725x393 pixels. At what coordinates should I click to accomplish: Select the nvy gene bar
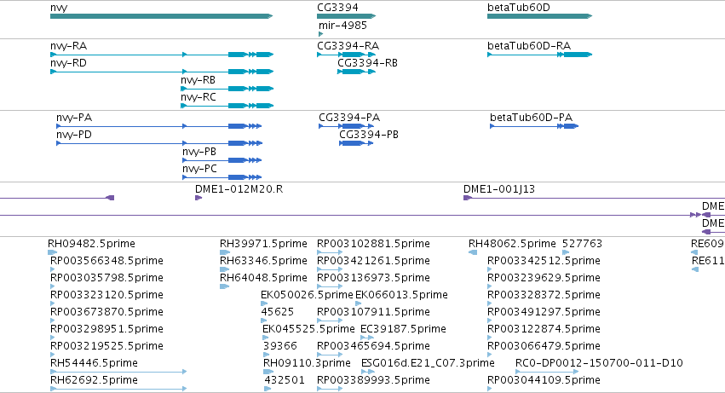(161, 16)
